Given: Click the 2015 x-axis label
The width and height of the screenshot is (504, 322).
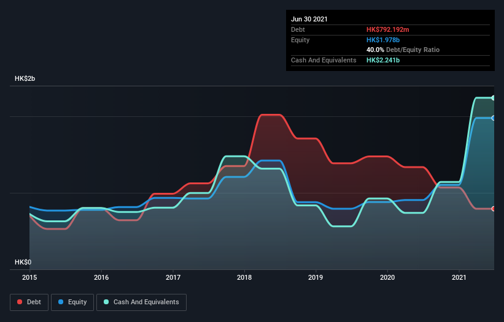Looking at the screenshot, I should click(x=29, y=277).
